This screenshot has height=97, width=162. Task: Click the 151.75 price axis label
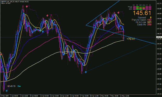159,4
